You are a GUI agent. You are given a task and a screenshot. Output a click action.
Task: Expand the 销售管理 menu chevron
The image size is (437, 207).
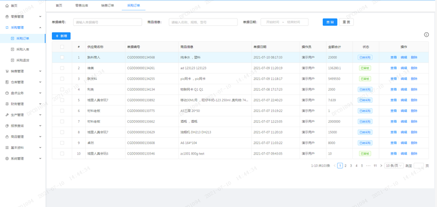click(40, 71)
